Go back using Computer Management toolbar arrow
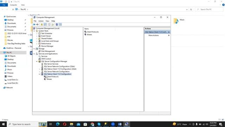Image resolution: width=225 pixels, height=127 pixels. click(x=34, y=24)
